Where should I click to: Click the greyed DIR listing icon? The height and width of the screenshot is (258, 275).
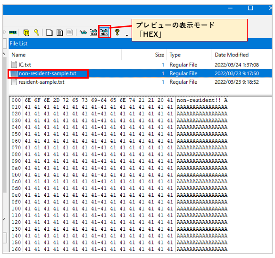70,32
